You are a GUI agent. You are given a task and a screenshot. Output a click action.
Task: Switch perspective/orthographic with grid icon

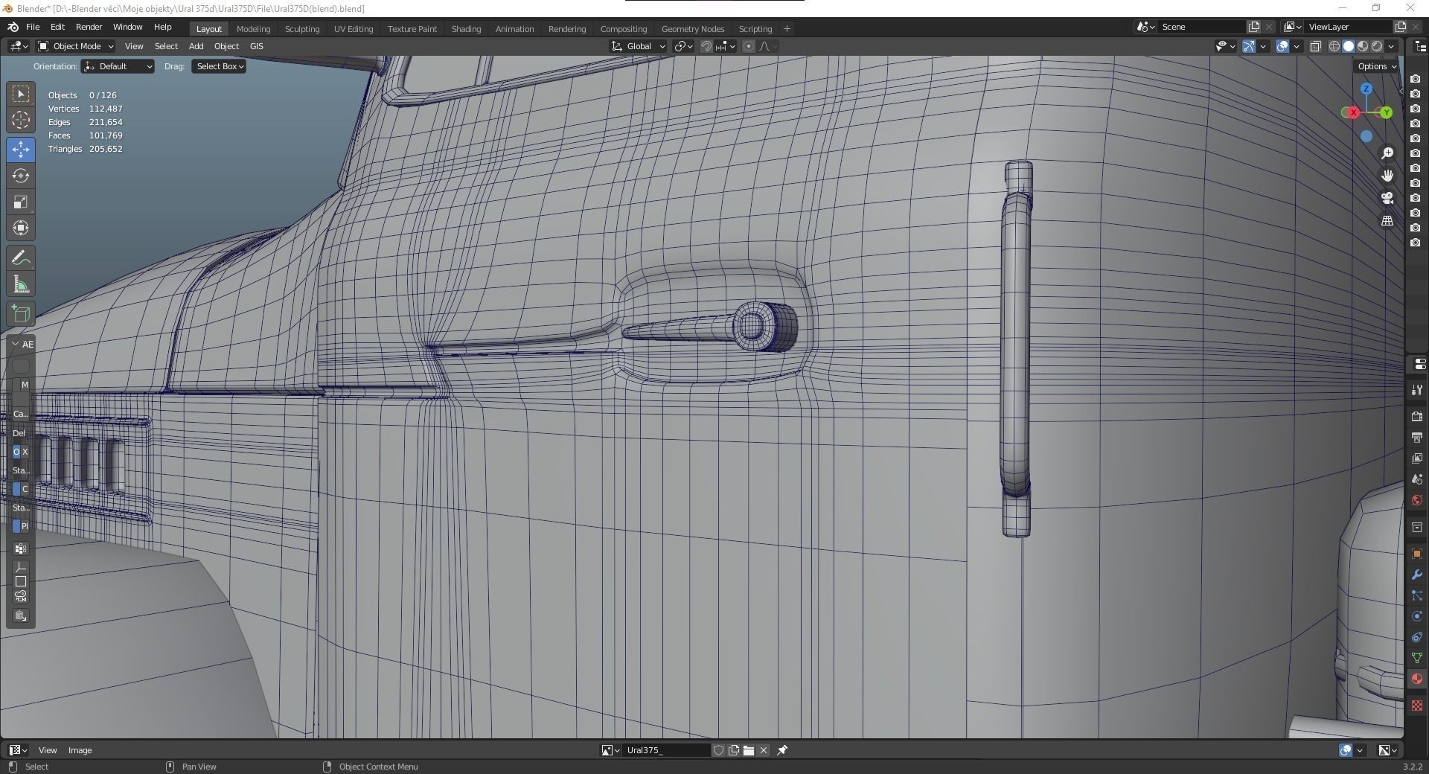coord(1387,221)
